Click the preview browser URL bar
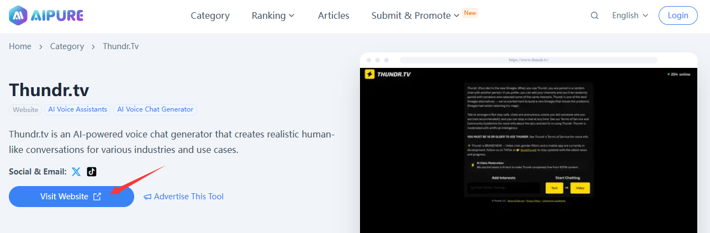The image size is (710, 233). click(528, 60)
